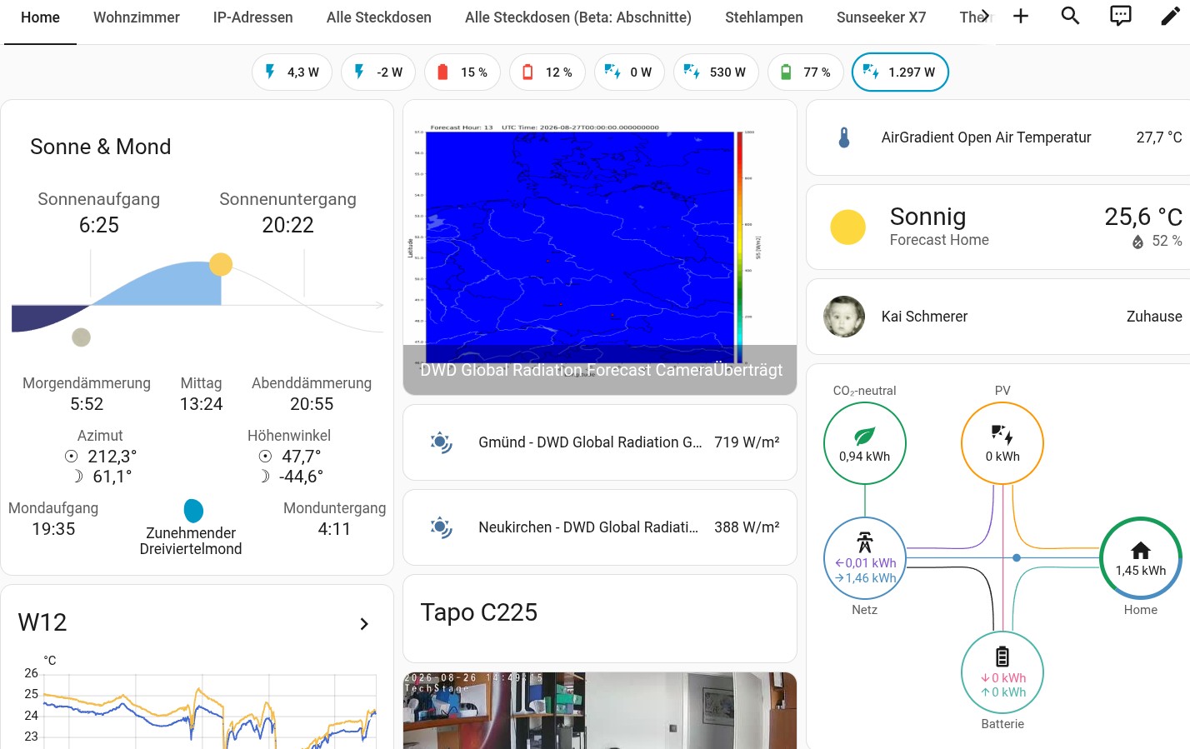1190x749 pixels.
Task: Click the moon elevation value -44,6°
Action: tap(301, 477)
